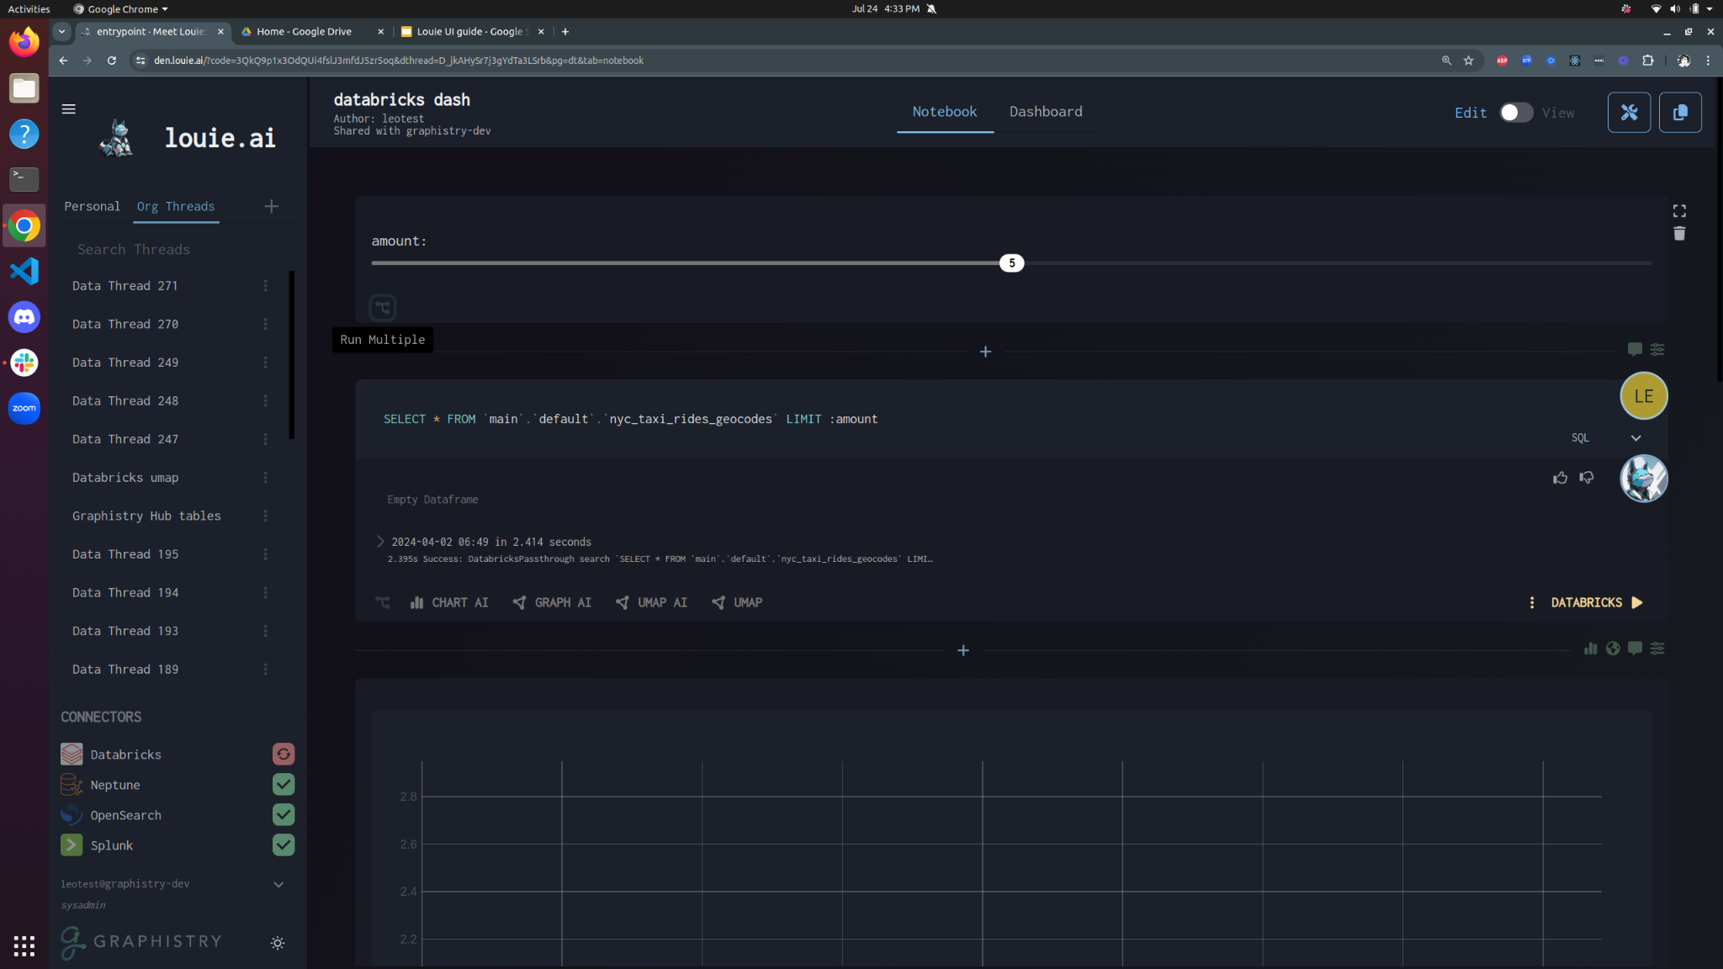The height and width of the screenshot is (969, 1723).
Task: Click the browser address bar
Action: (782, 61)
